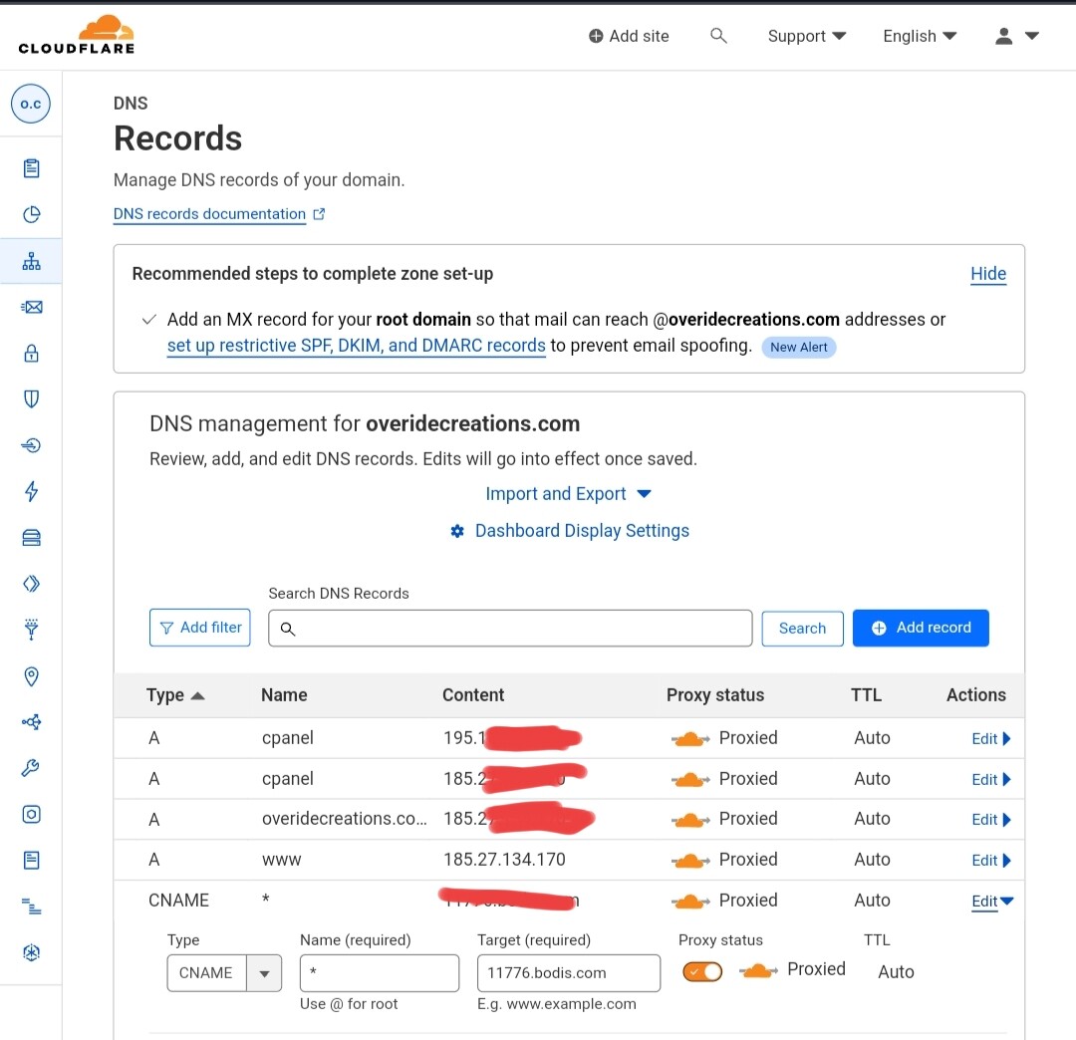Open the Security shield sidebar icon
The width and height of the screenshot is (1076, 1040).
pyautogui.click(x=31, y=399)
